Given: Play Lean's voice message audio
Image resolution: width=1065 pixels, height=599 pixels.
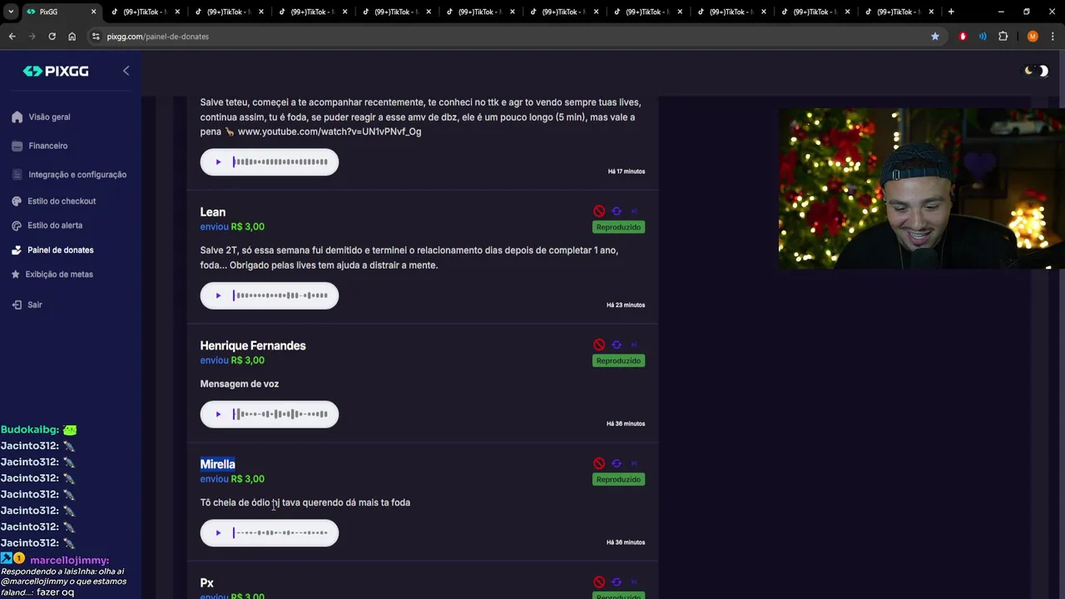Looking at the screenshot, I should coord(218,295).
